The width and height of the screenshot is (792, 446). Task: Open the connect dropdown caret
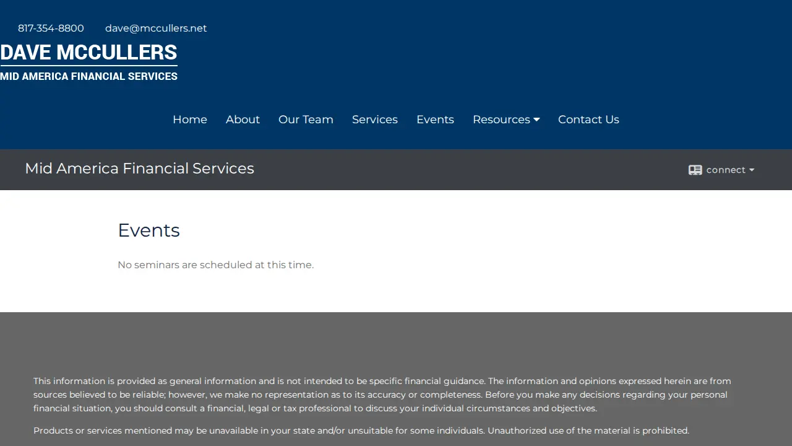(752, 170)
